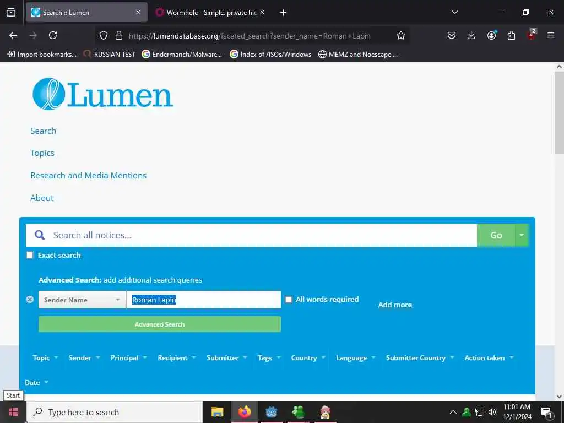
Task: Remove the Sender Name query with the x icon
Action: pos(30,299)
